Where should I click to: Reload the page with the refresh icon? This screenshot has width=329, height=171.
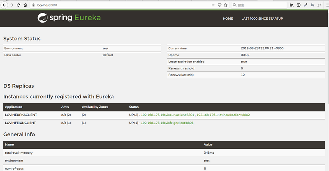(x=18, y=5)
